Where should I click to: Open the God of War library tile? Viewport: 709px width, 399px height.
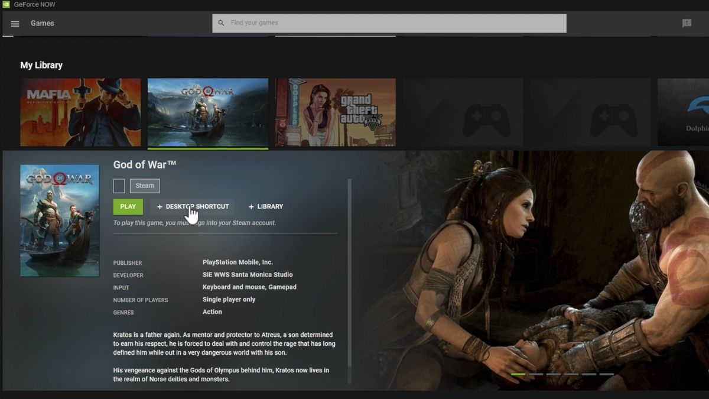tap(207, 112)
